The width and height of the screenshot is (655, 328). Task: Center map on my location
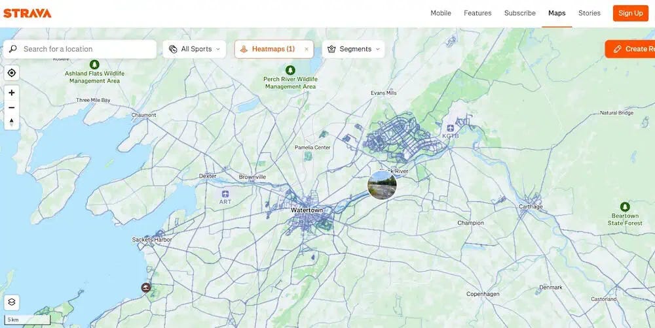(12, 73)
